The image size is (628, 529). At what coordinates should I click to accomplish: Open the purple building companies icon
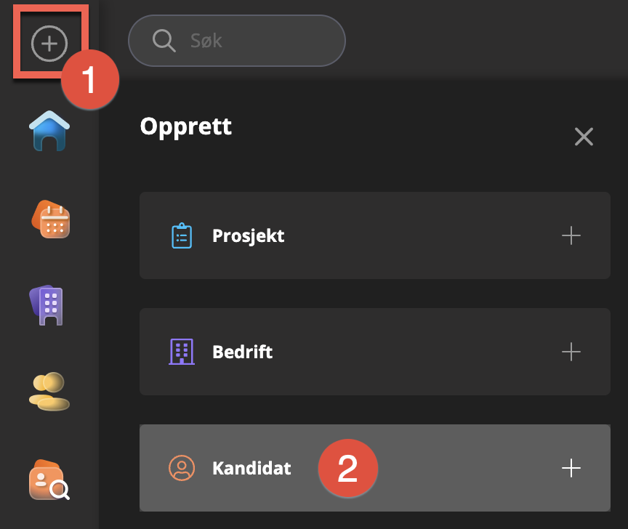49,304
